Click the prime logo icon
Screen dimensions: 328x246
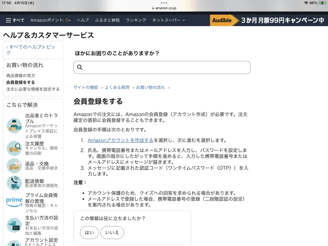pyautogui.click(x=14, y=202)
